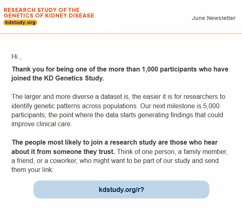242x214 pixels.
Task: Click the 'participants; the point where the data' line
Action: coord(117,115)
